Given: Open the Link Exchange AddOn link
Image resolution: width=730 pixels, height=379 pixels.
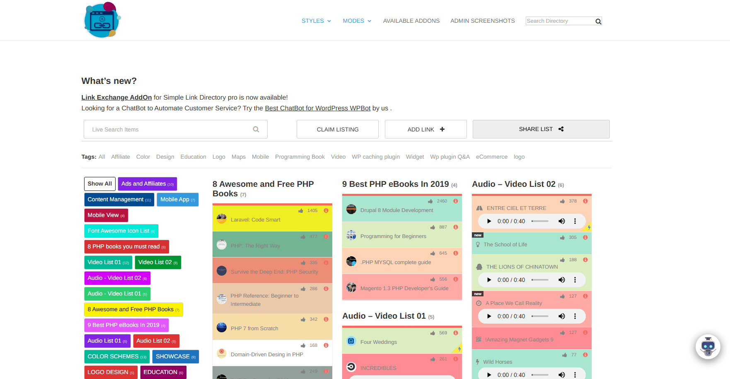Looking at the screenshot, I should click(x=116, y=97).
